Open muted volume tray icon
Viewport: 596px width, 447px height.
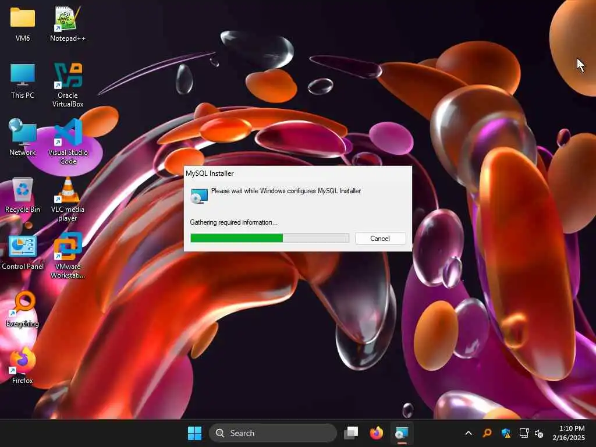tap(539, 433)
